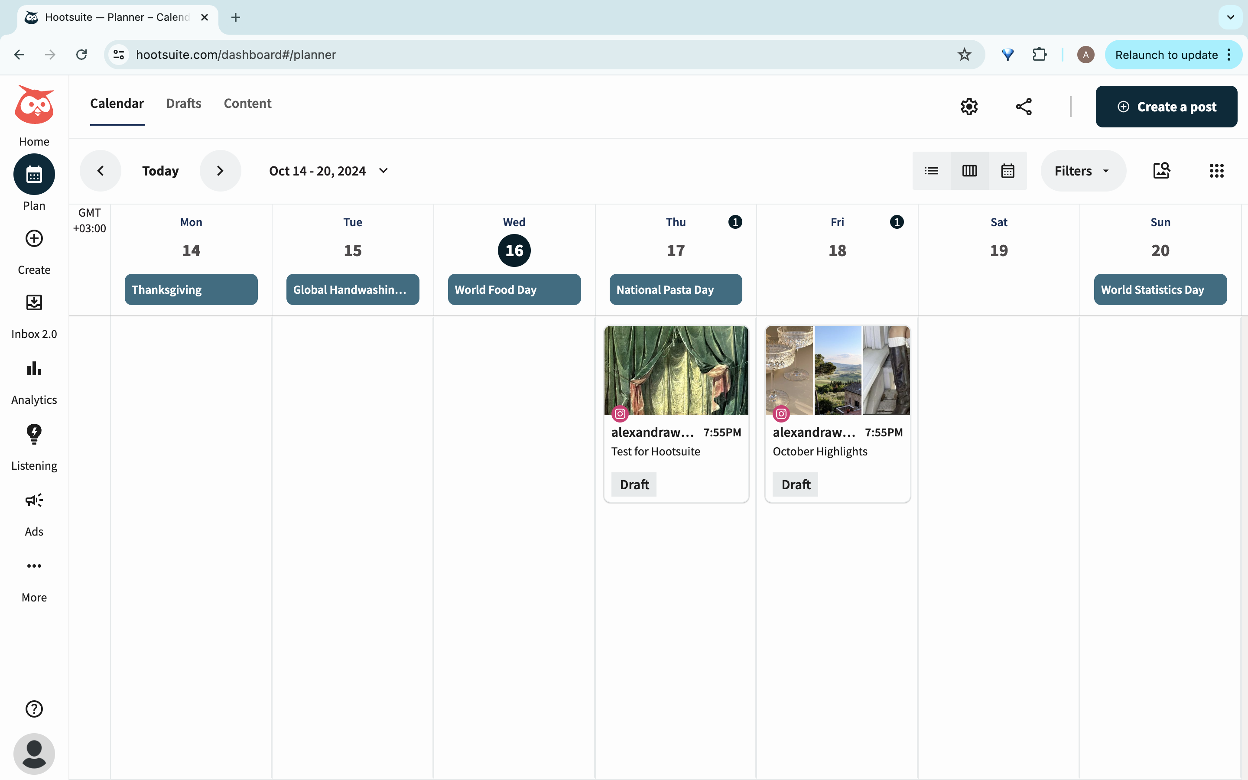
Task: Click the GMT +03:00 timezone label
Action: [x=89, y=220]
